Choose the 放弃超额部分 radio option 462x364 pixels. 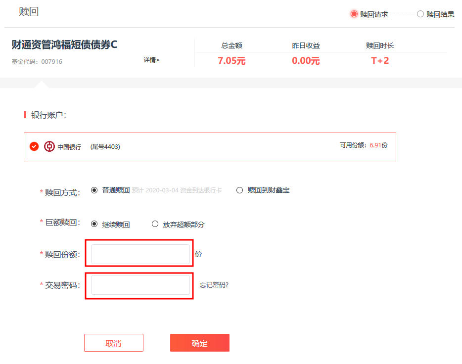155,224
